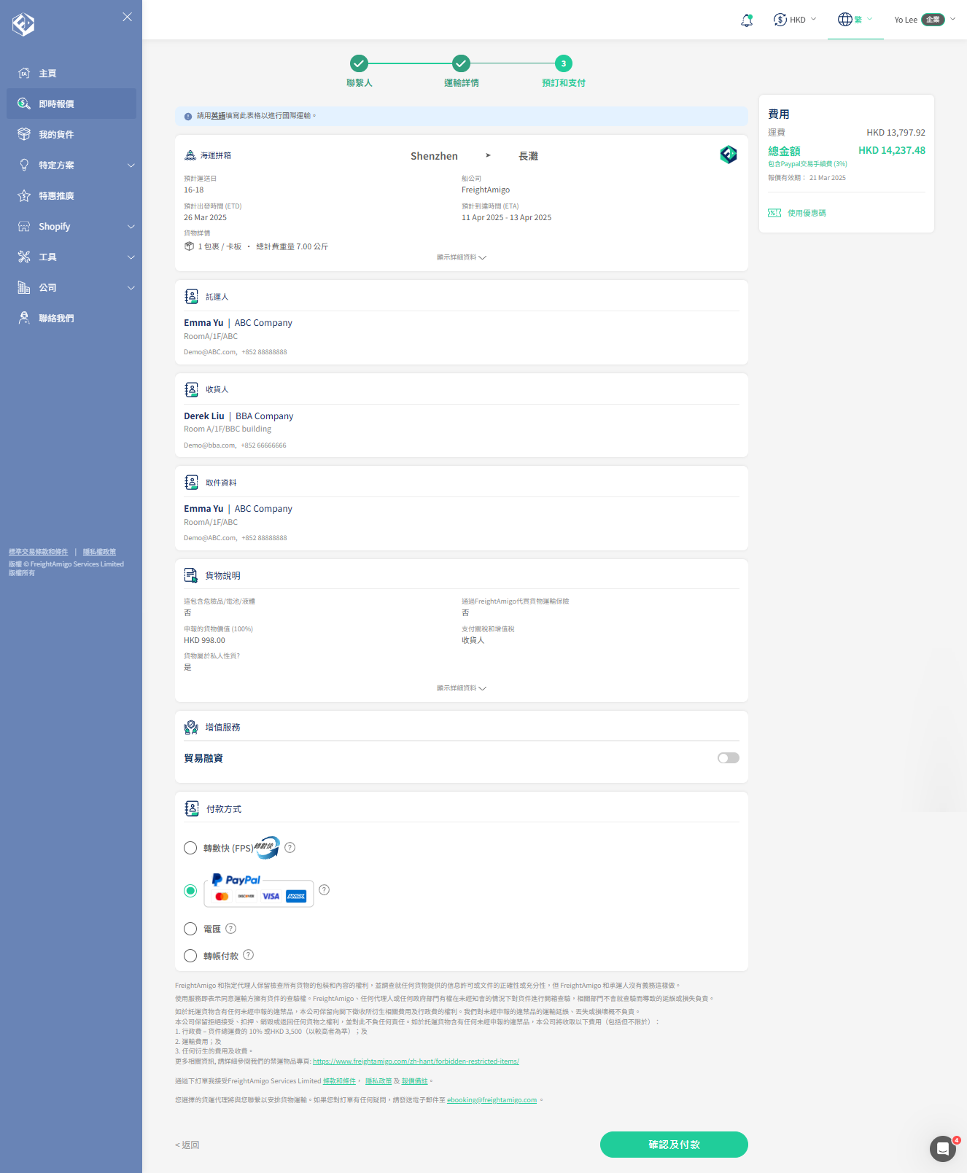The image size is (967, 1173).
Task: Open chat support bubble icon
Action: (x=943, y=1149)
